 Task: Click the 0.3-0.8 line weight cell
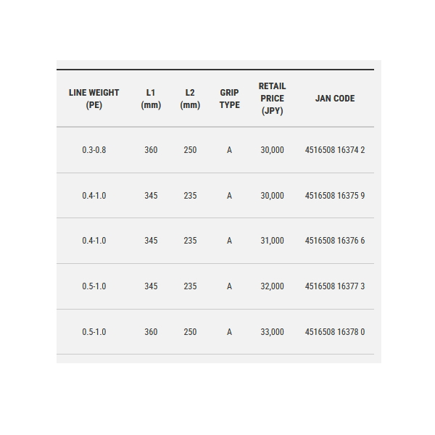click(x=94, y=150)
